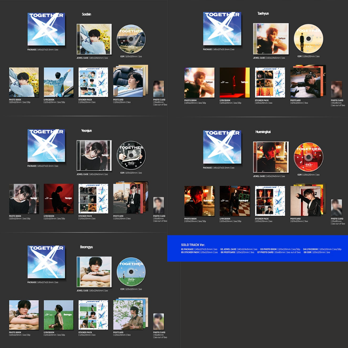Click the Taehyun member name label

[x=263, y=14]
